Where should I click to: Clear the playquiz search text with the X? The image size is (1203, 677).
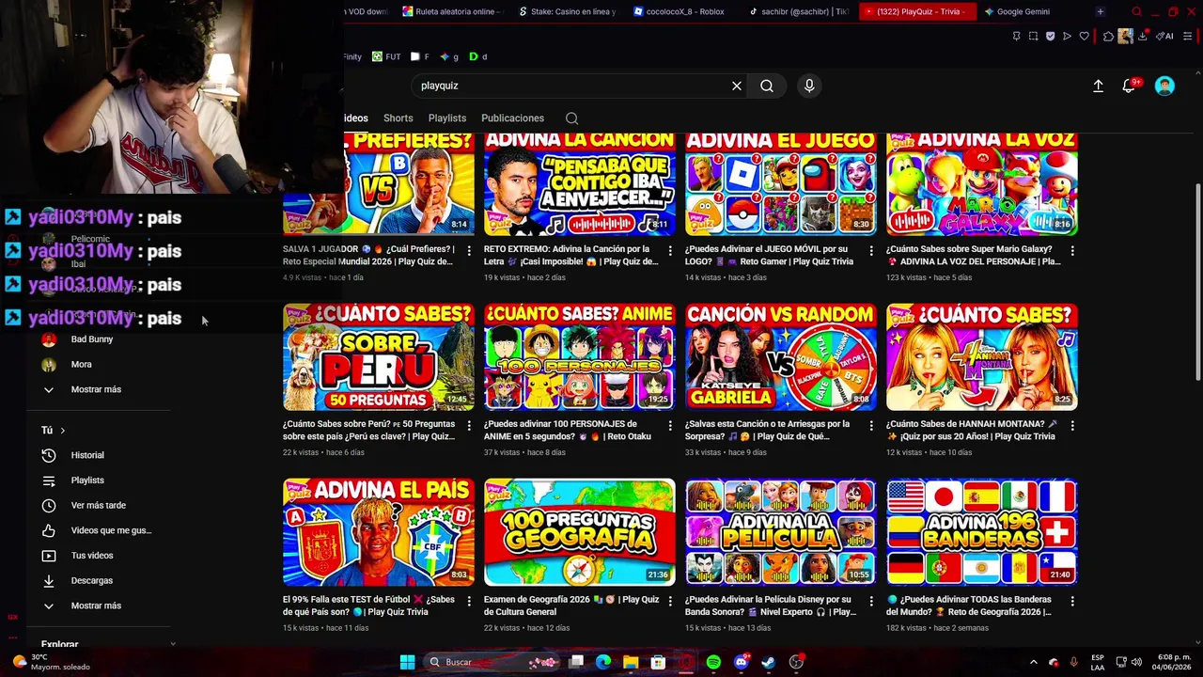tap(737, 86)
